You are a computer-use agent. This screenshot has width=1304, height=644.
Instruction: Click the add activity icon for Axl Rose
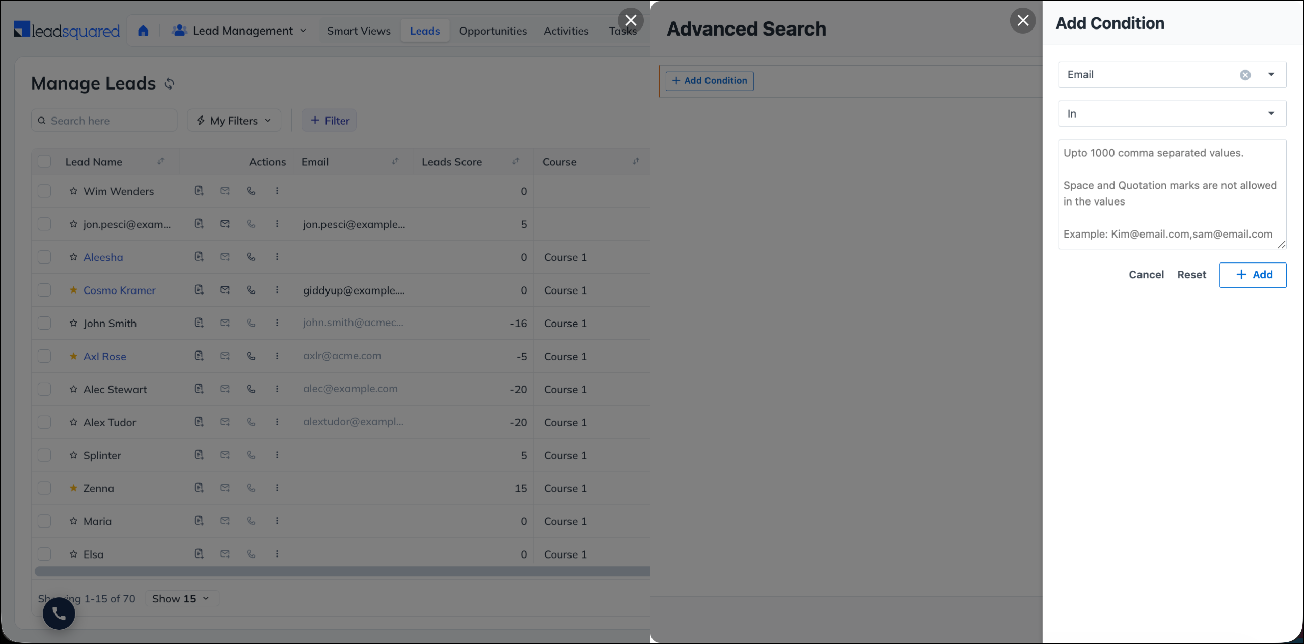click(199, 356)
